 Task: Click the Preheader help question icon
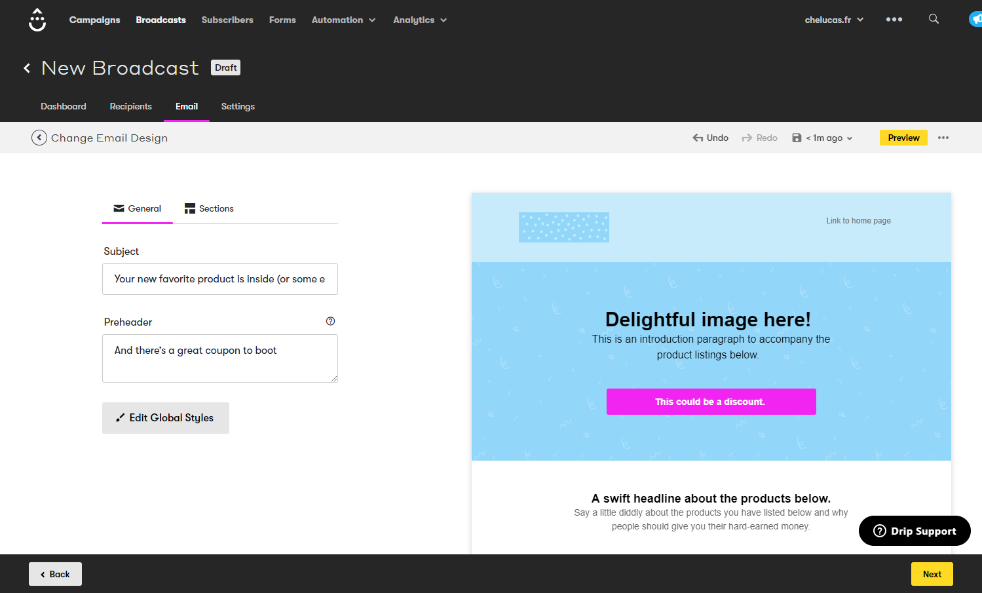[330, 321]
